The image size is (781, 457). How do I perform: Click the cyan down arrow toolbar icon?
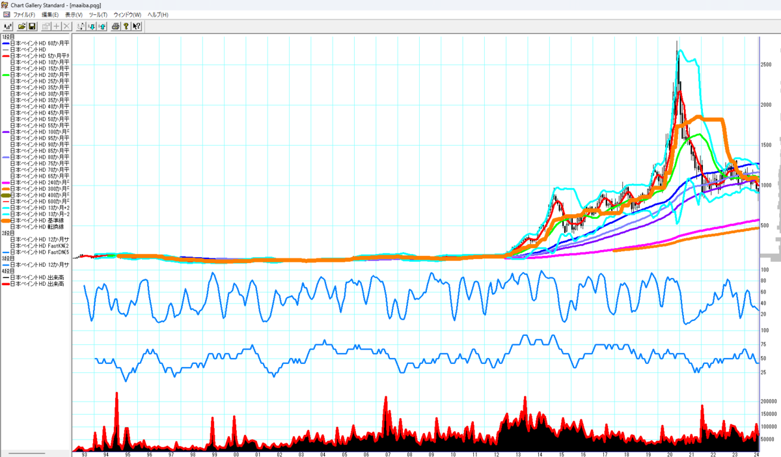click(92, 26)
